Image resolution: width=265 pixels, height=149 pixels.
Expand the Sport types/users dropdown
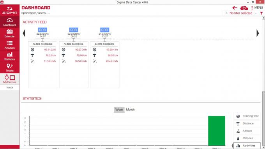pos(36,13)
